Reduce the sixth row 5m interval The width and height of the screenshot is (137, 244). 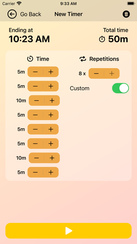coord(35,143)
